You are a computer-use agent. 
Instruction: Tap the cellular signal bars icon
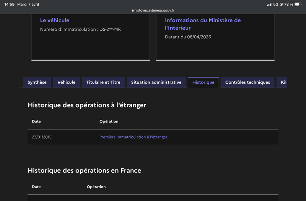269,4
